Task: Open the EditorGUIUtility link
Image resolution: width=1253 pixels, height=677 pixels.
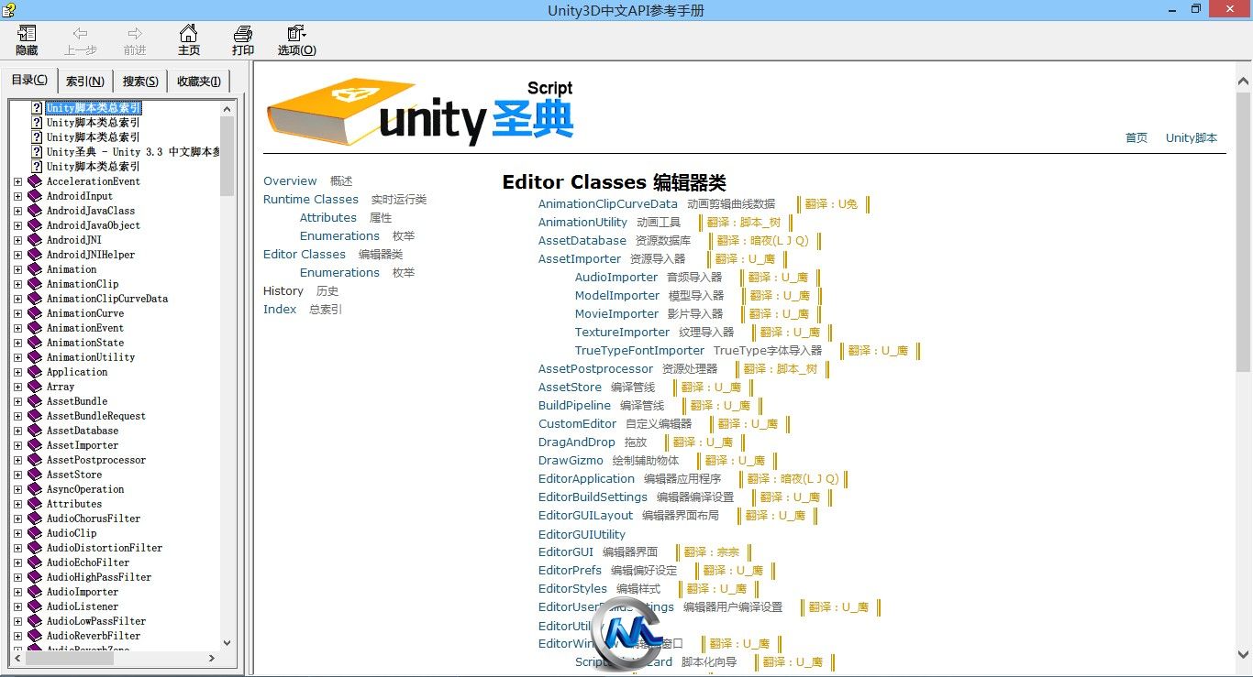Action: tap(582, 535)
